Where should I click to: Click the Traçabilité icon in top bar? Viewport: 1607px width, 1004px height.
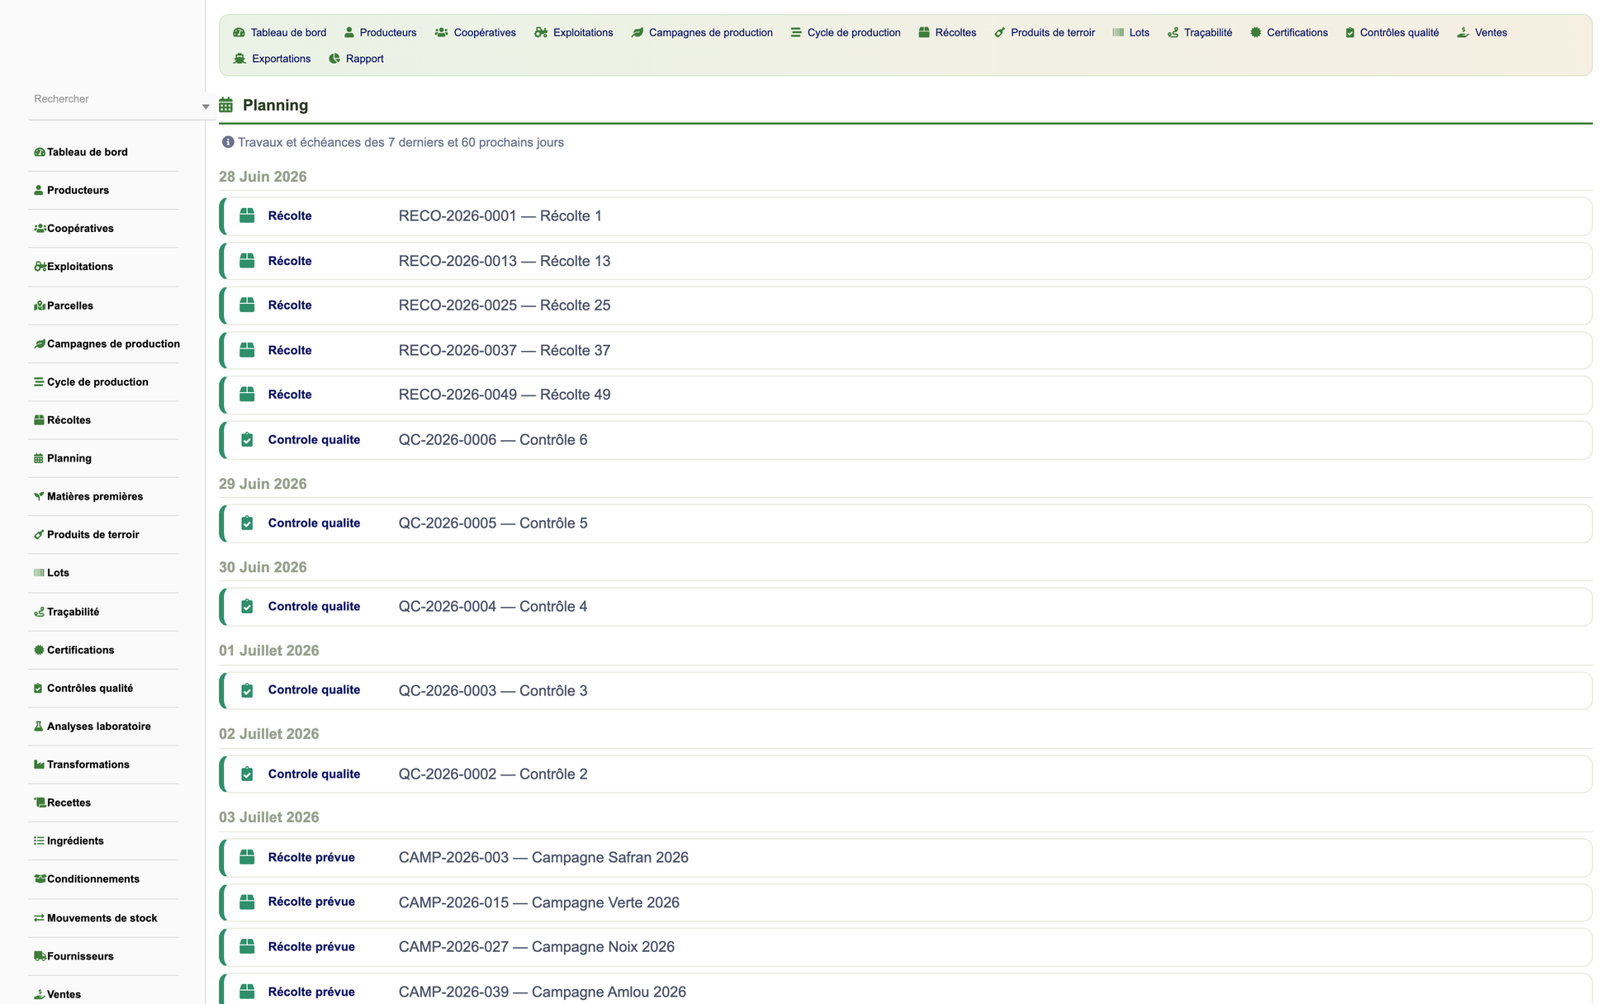1173,33
